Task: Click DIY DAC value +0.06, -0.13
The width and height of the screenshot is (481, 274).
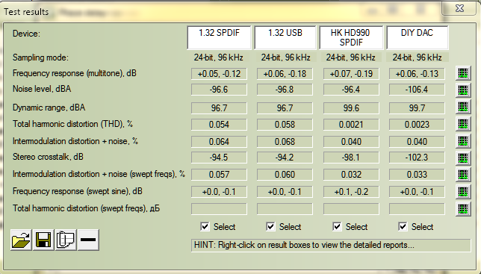Action: point(417,74)
